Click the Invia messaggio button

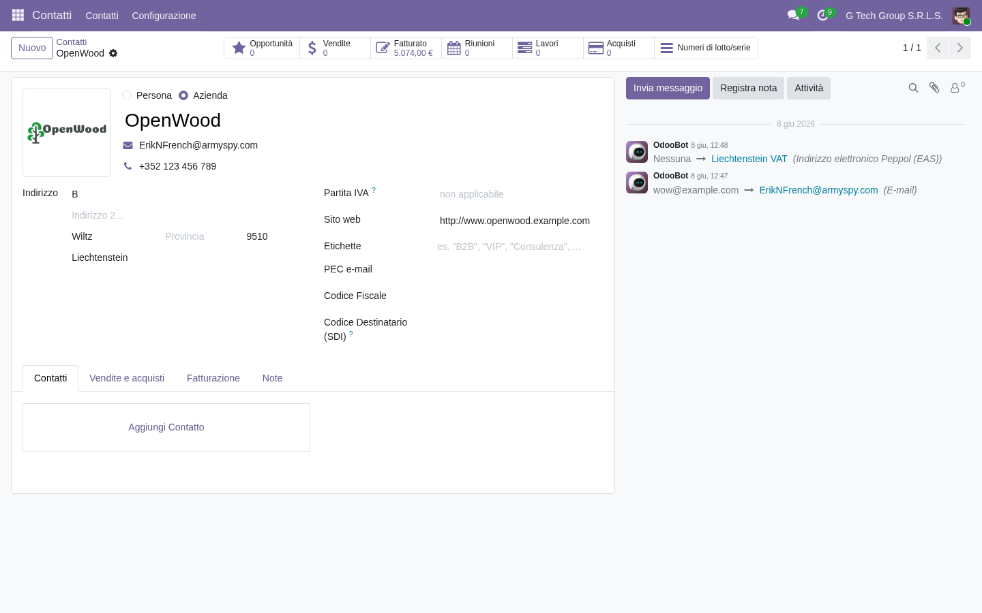(x=668, y=88)
